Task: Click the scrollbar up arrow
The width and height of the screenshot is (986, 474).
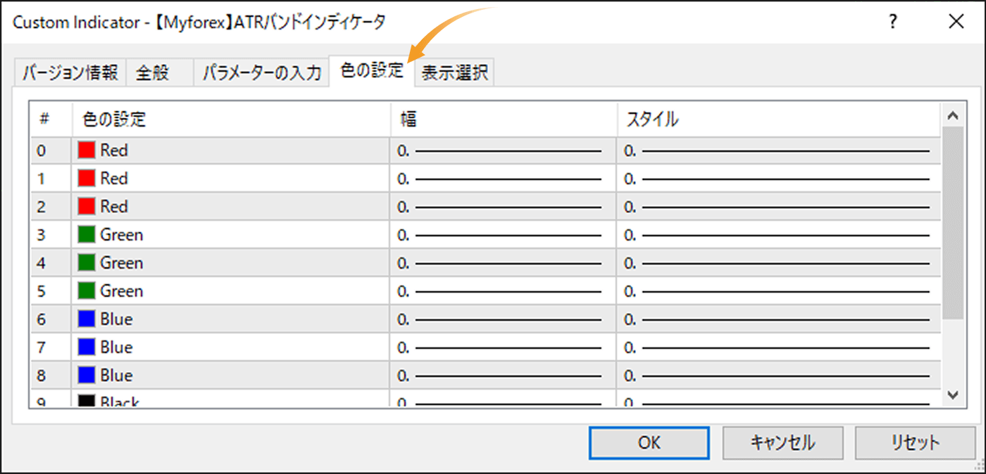Action: coord(952,115)
